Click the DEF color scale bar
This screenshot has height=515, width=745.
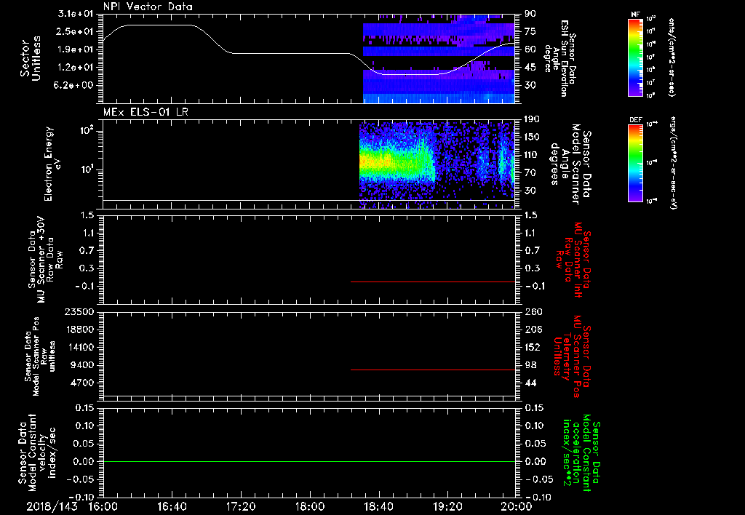tap(635, 163)
